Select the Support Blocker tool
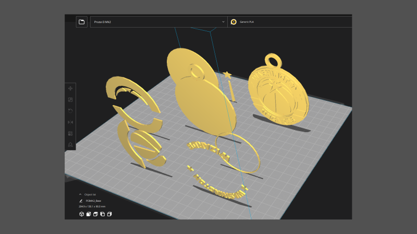The height and width of the screenshot is (234, 417). (x=70, y=144)
